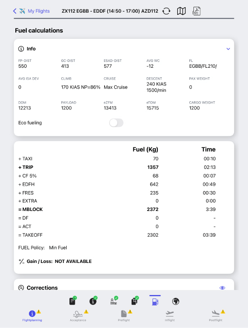Open the info circle section icon
This screenshot has width=248, height=328.
[93, 301]
